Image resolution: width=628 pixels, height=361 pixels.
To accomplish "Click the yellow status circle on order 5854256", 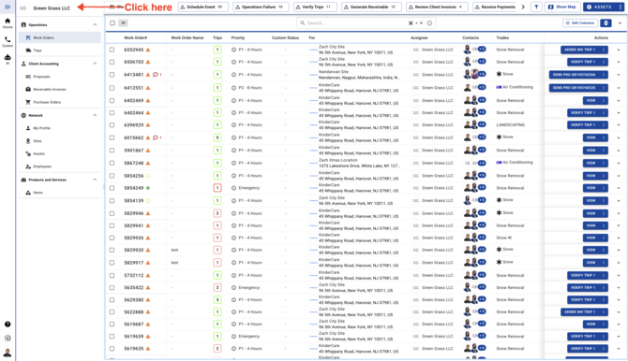I will [148, 176].
